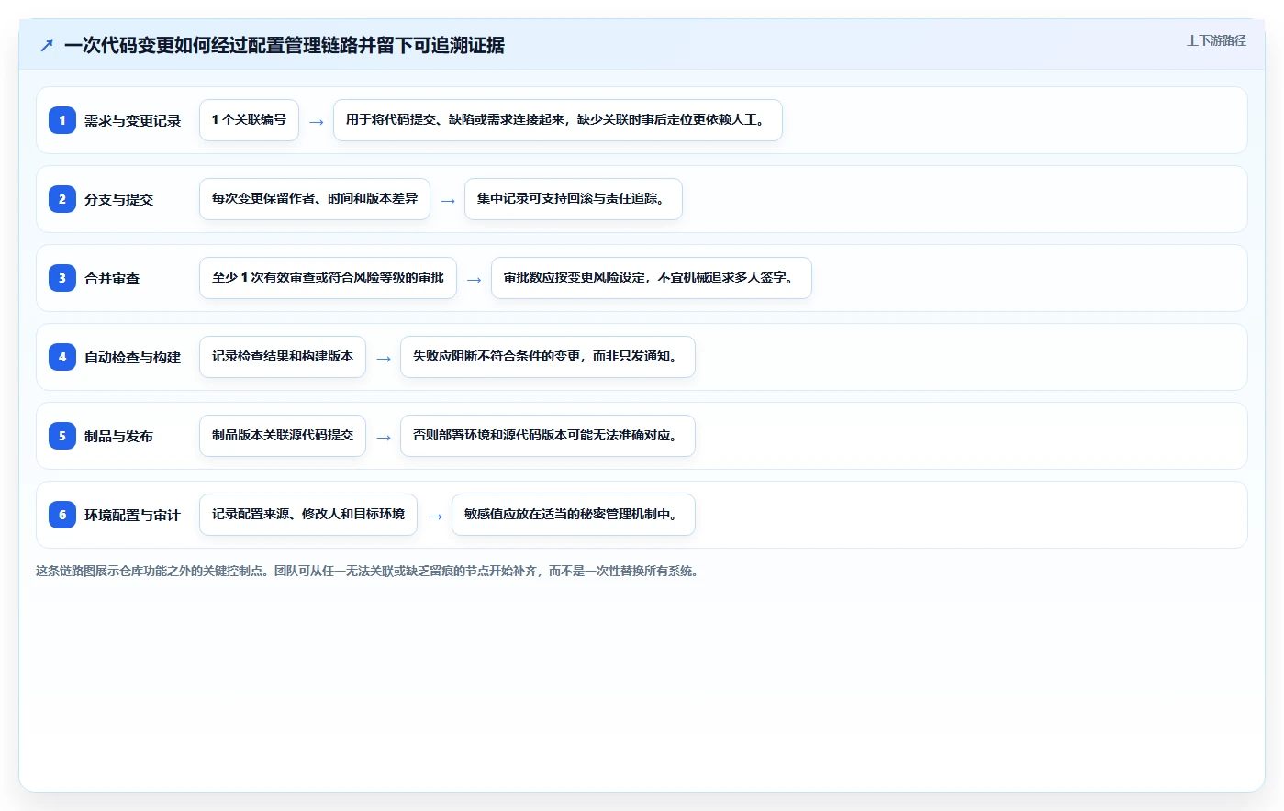Viewport: 1284px width, 811px height.
Task: Click the box 敏感值应放在适当的秘密管理机制中
Action: [574, 515]
